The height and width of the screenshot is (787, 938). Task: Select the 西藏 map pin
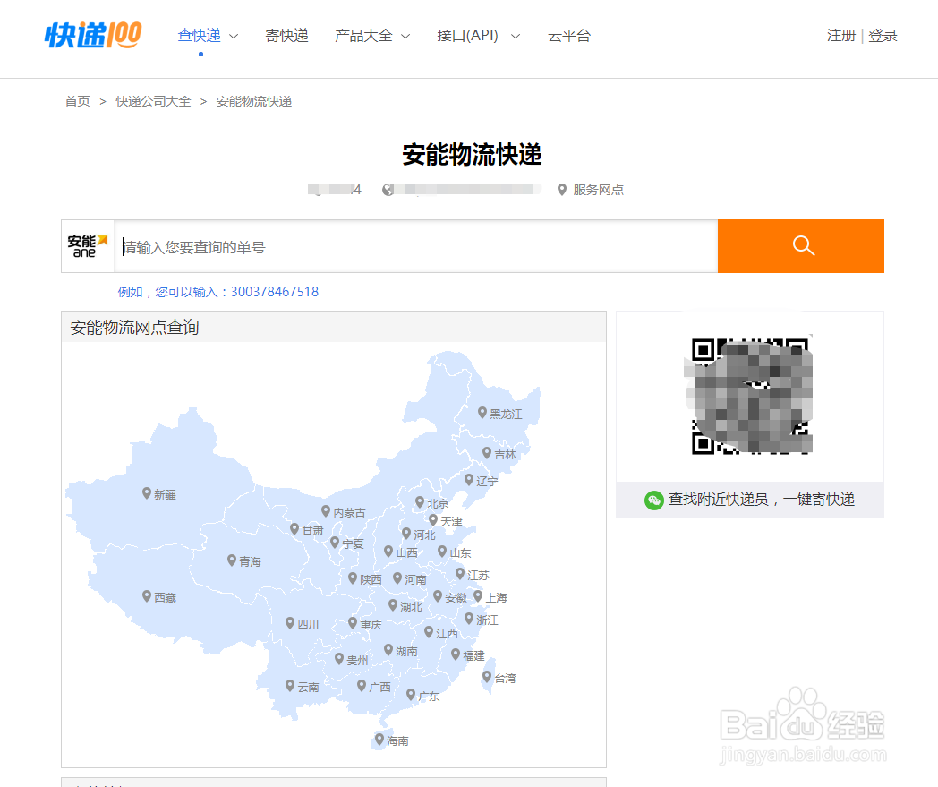click(x=147, y=596)
